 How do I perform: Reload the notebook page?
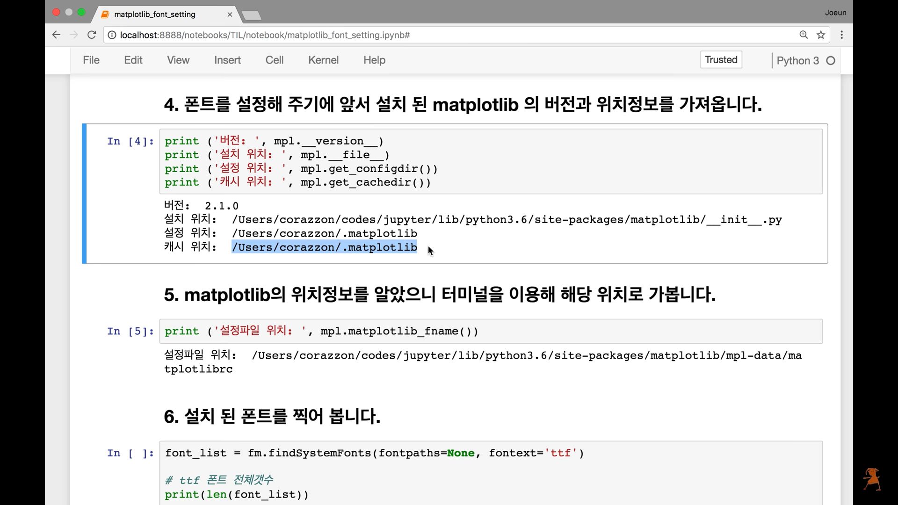click(92, 35)
